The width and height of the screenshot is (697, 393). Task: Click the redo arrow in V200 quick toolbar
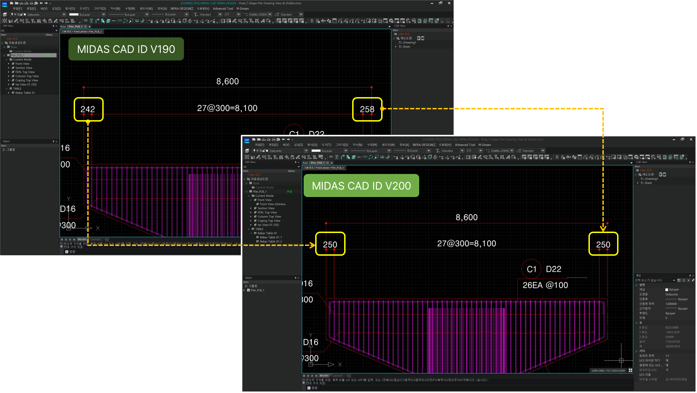pyautogui.click(x=288, y=139)
